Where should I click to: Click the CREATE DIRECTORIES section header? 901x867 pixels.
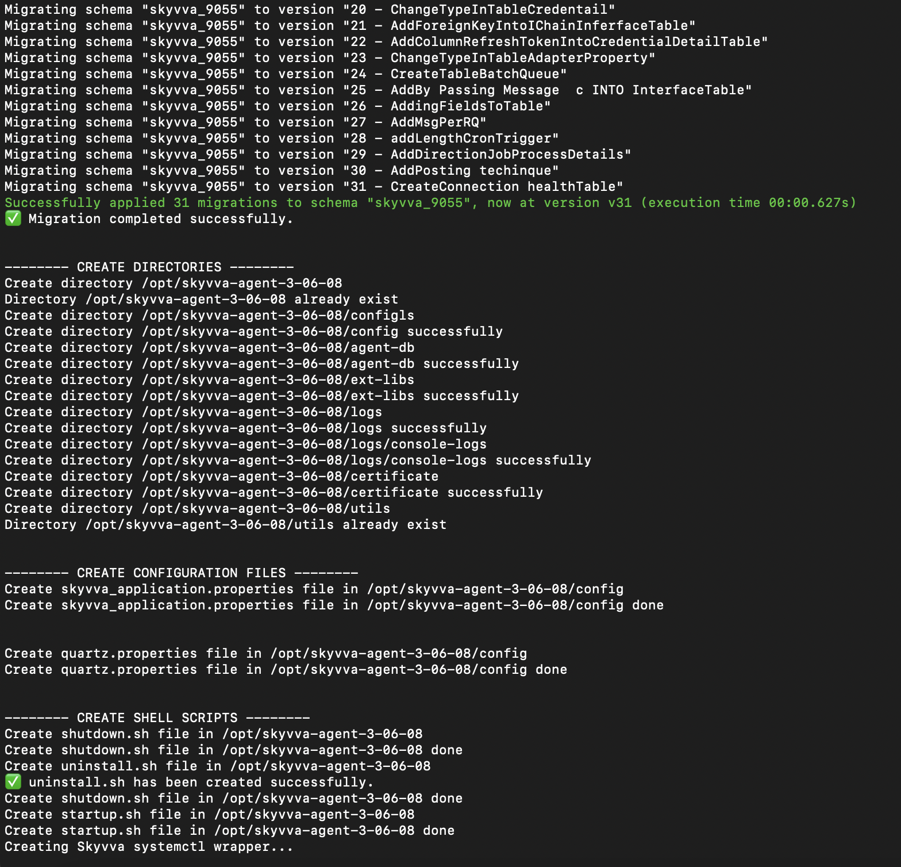click(149, 267)
